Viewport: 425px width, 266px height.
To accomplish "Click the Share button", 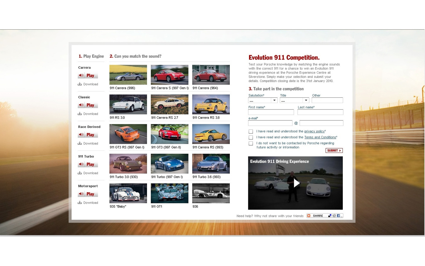I will pos(325,216).
